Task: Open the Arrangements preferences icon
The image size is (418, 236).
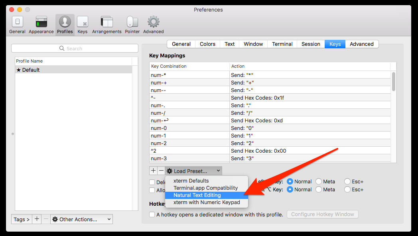Action: [106, 25]
